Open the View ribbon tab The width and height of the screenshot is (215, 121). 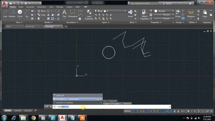point(51,7)
